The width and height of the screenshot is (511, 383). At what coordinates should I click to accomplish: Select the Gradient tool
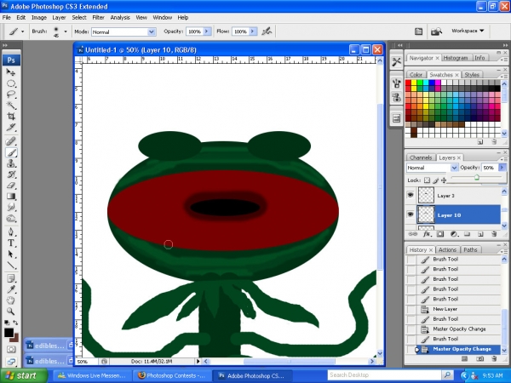pos(11,196)
